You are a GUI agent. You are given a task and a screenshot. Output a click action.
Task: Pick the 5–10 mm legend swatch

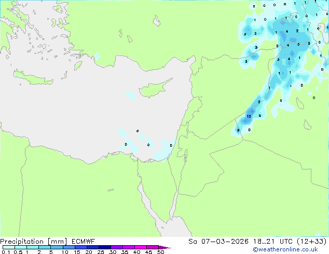point(57,247)
